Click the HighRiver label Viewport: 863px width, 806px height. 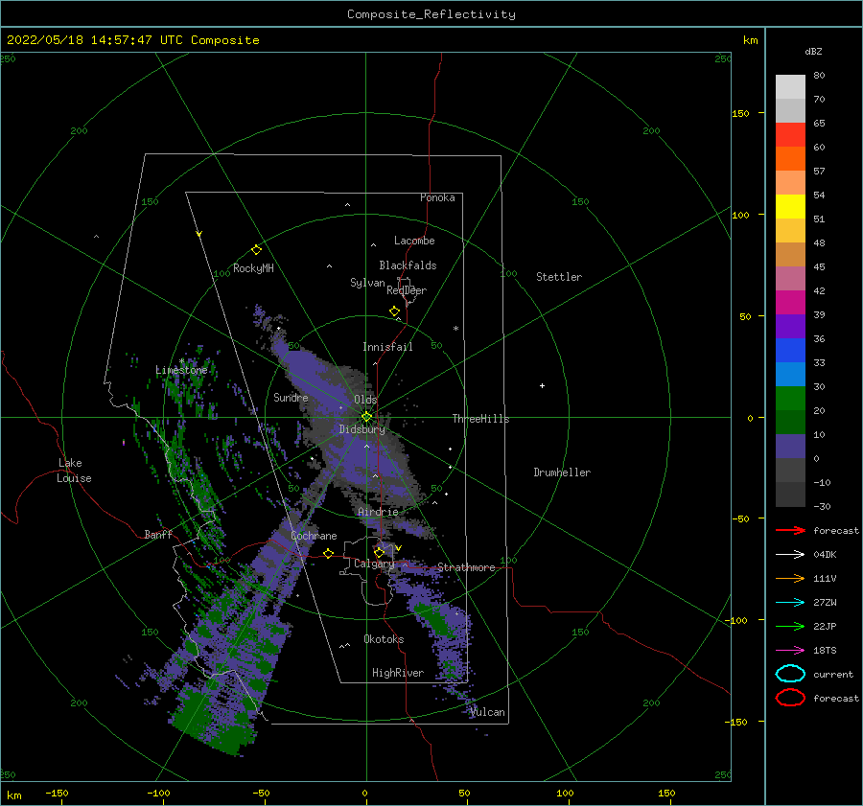click(x=398, y=673)
